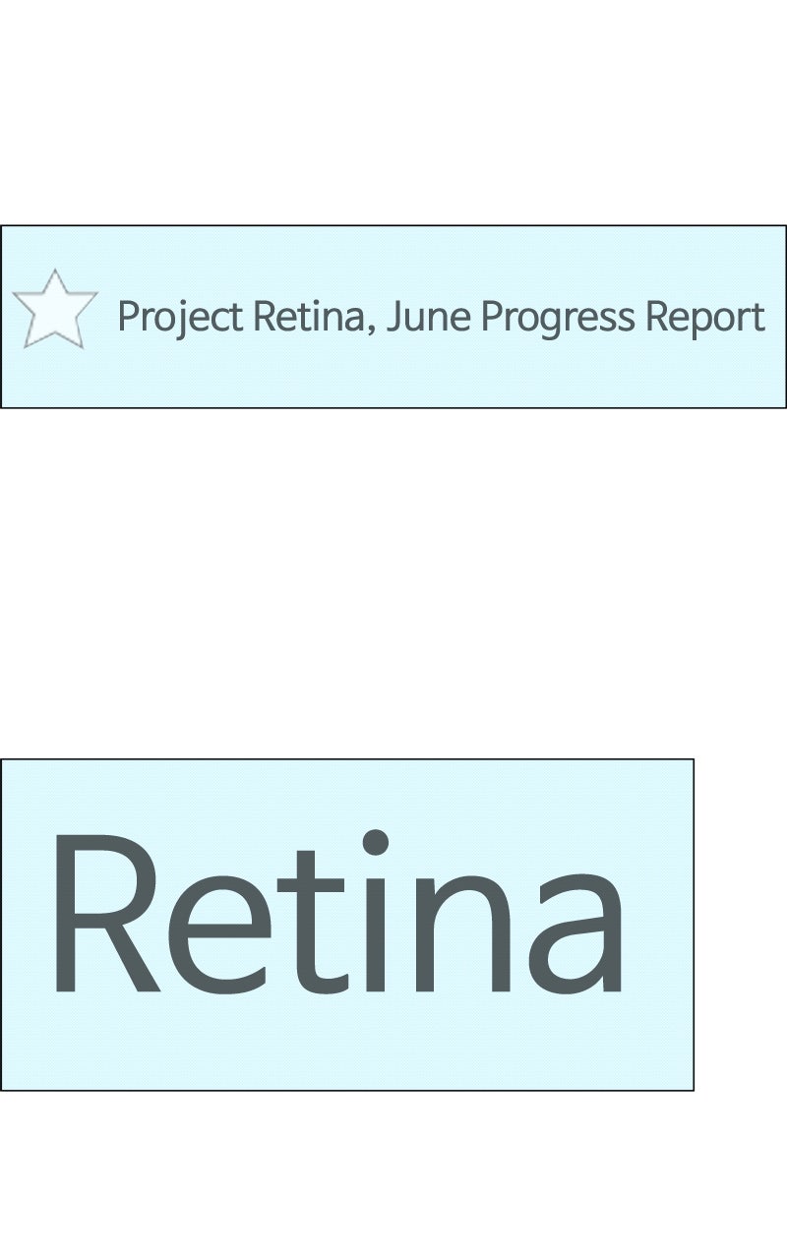Click the large letter "n" in Retina
Screen dimensions: 787x1259
[x=462, y=934]
